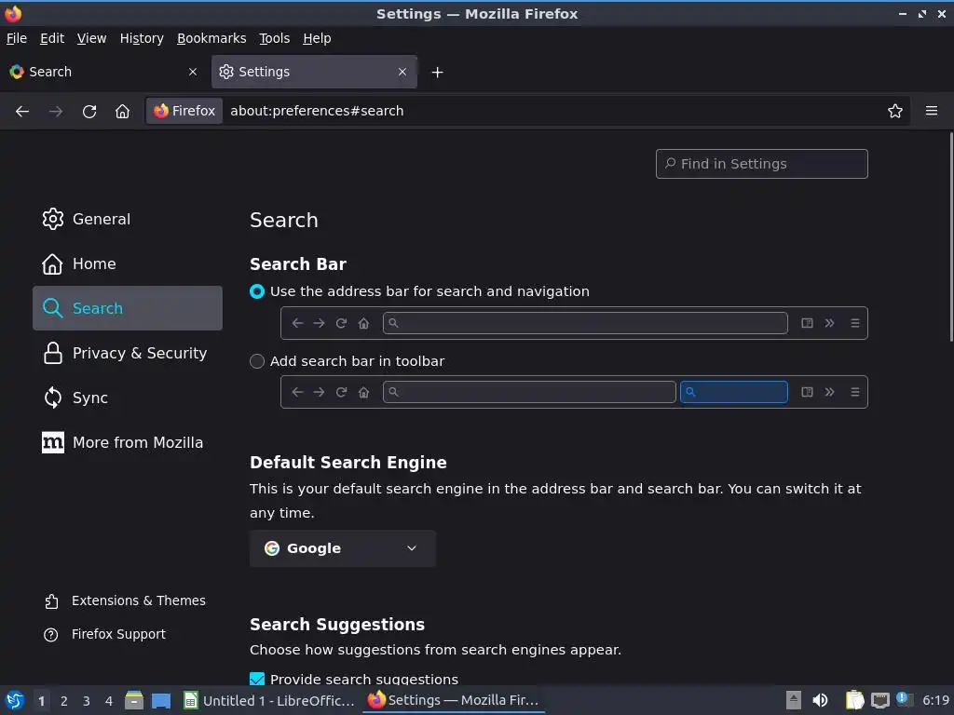Screen dimensions: 954x715
Task: Click the clipboard manager tray icon
Action: [x=855, y=700]
